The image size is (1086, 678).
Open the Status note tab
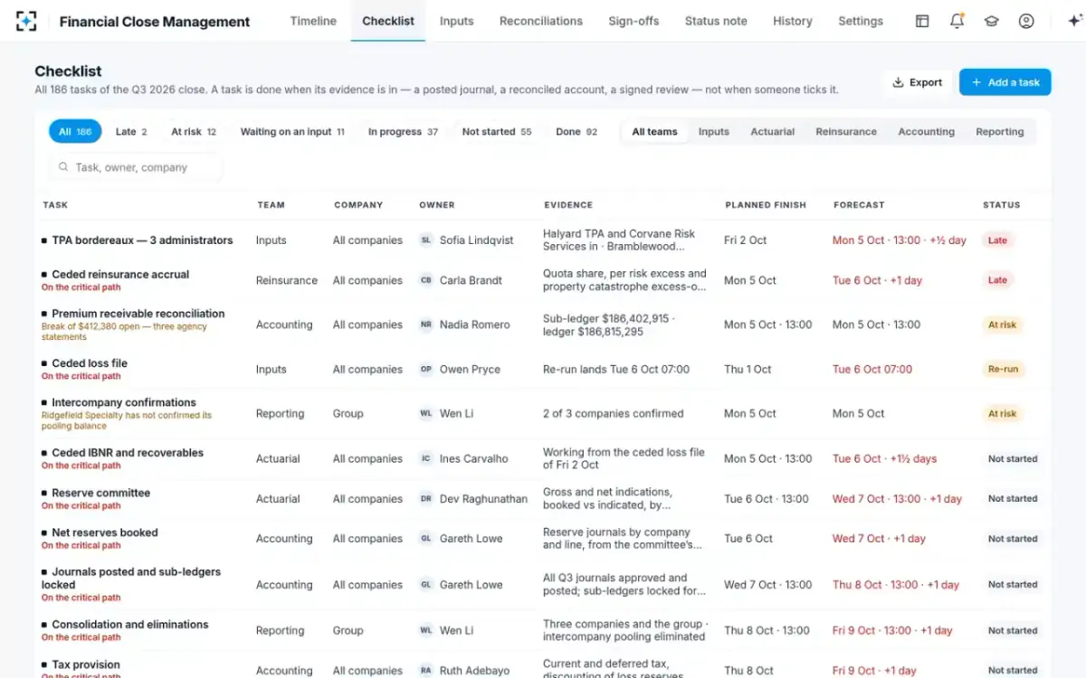(x=716, y=21)
